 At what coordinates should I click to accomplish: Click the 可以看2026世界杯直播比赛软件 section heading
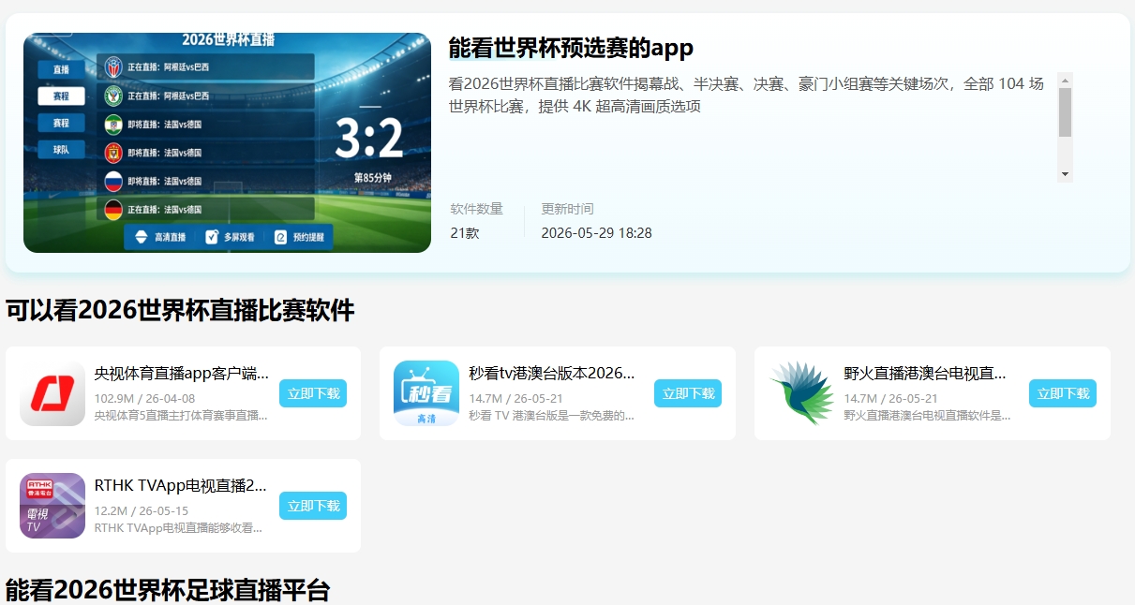click(180, 310)
